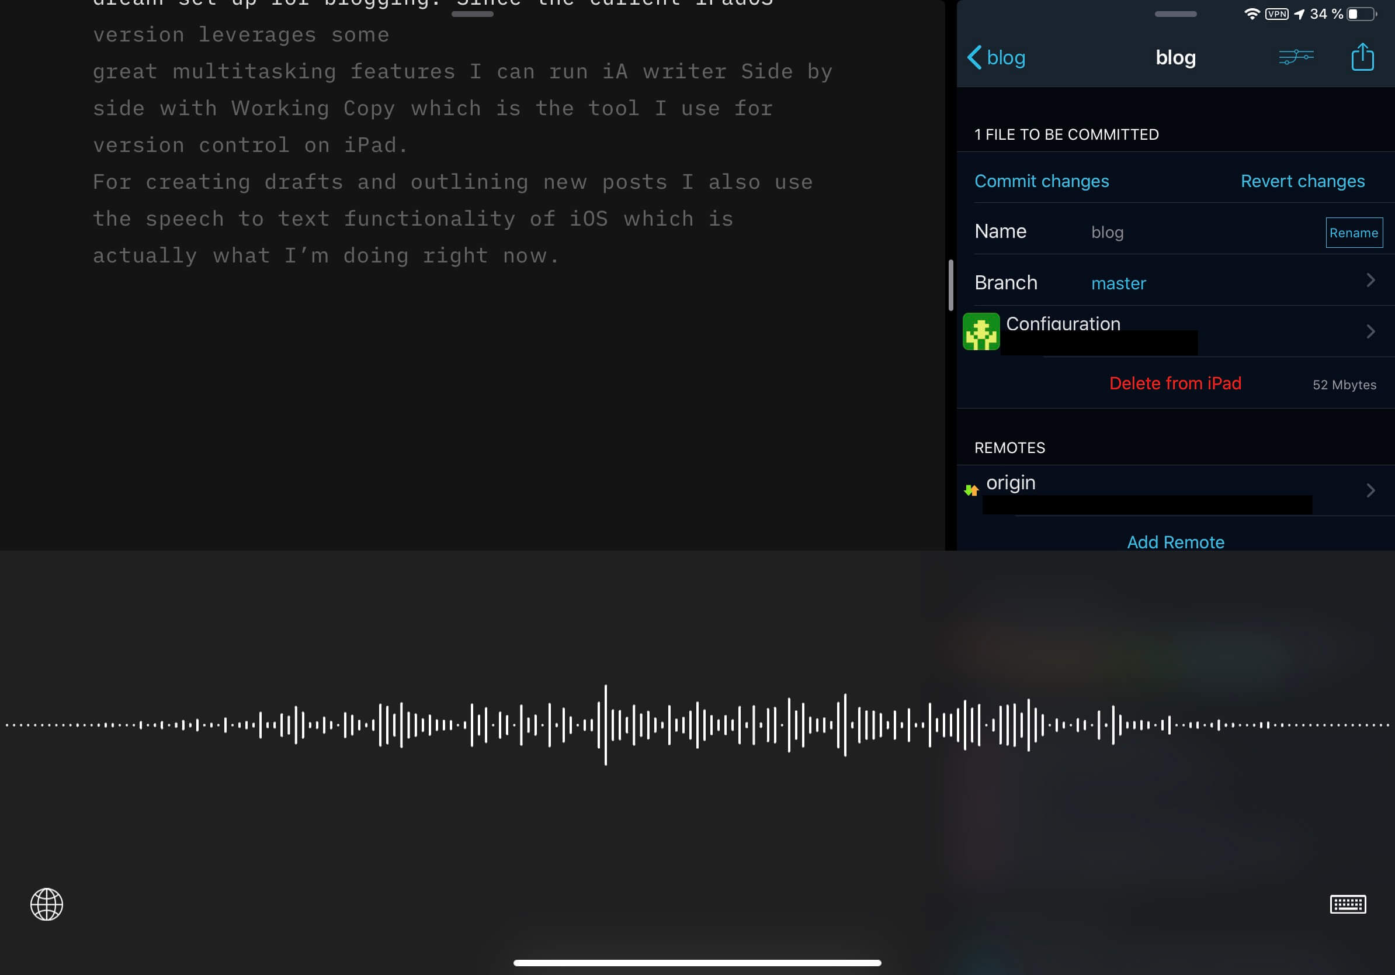Show the keyboard and stop dictation
Screen dimensions: 1395x975
[x=1348, y=904]
